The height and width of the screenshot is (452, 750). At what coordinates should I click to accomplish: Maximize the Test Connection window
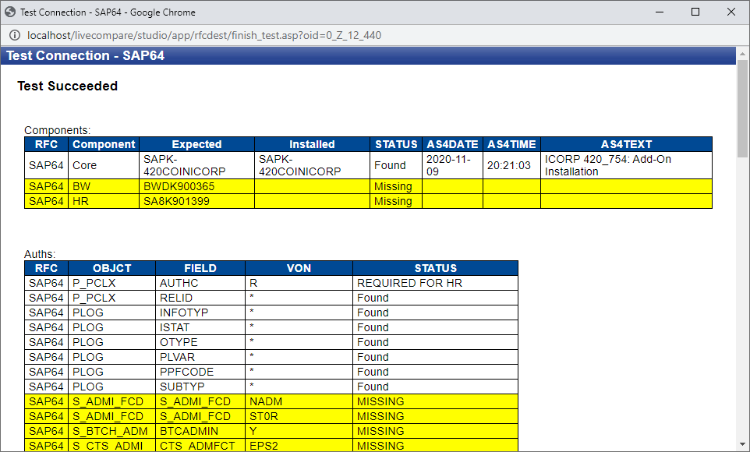coord(695,12)
